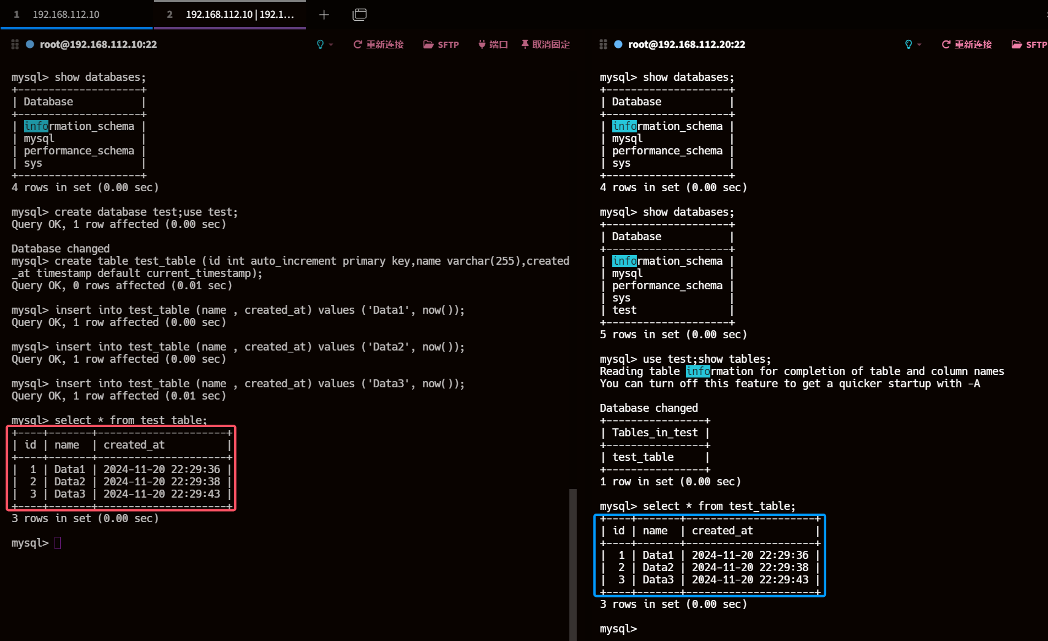
Task: Expand the left pane lightbulb dropdown arrow
Action: click(x=332, y=45)
